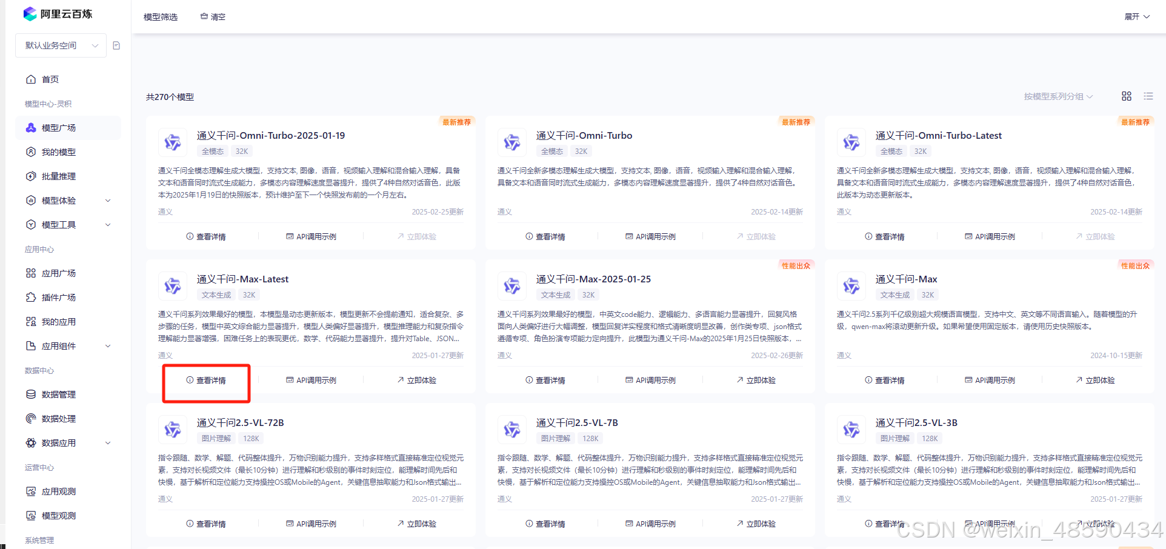Click the 数据应用 sidebar icon

pos(31,443)
